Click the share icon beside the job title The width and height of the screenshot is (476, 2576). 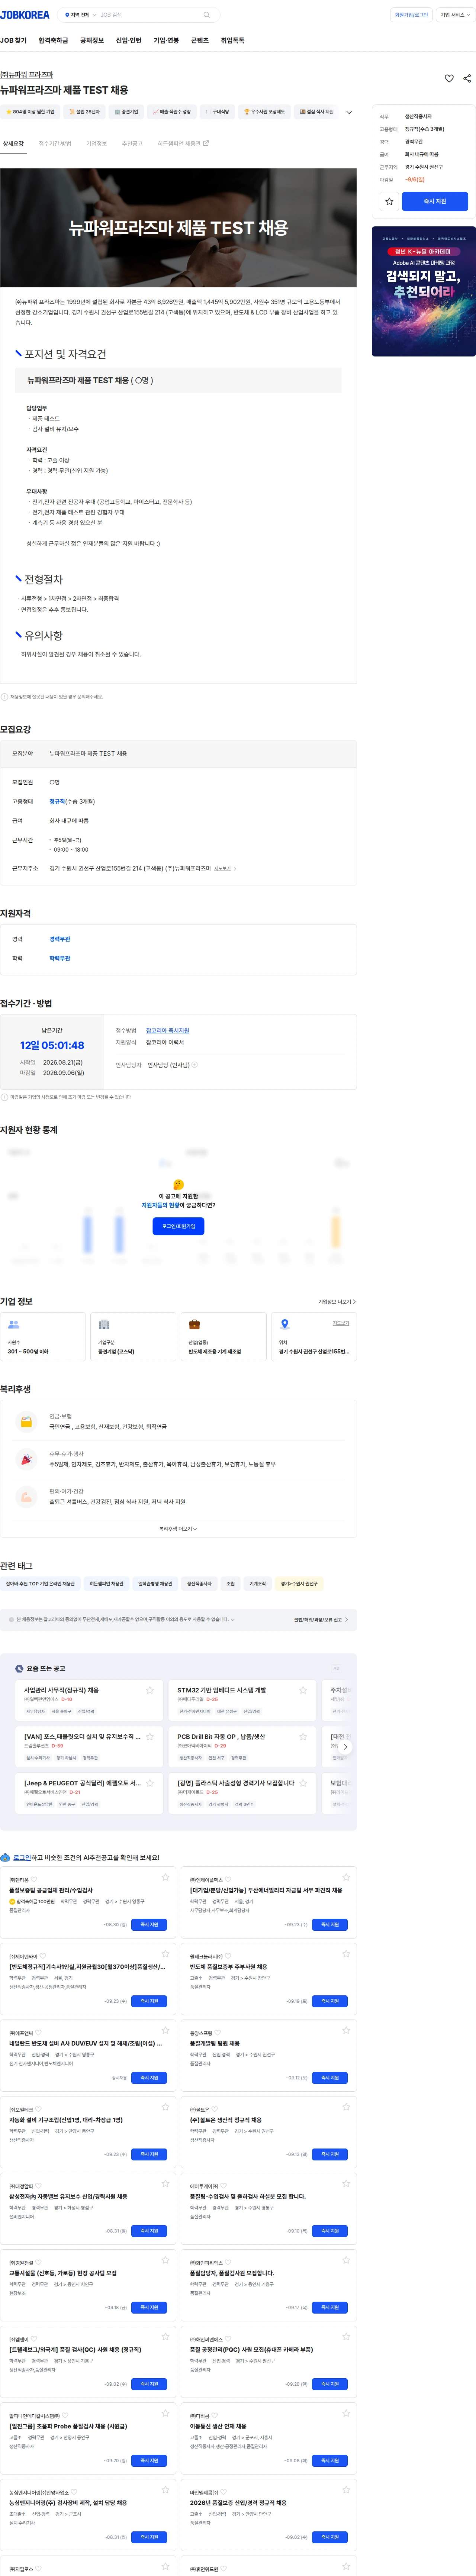[467, 78]
